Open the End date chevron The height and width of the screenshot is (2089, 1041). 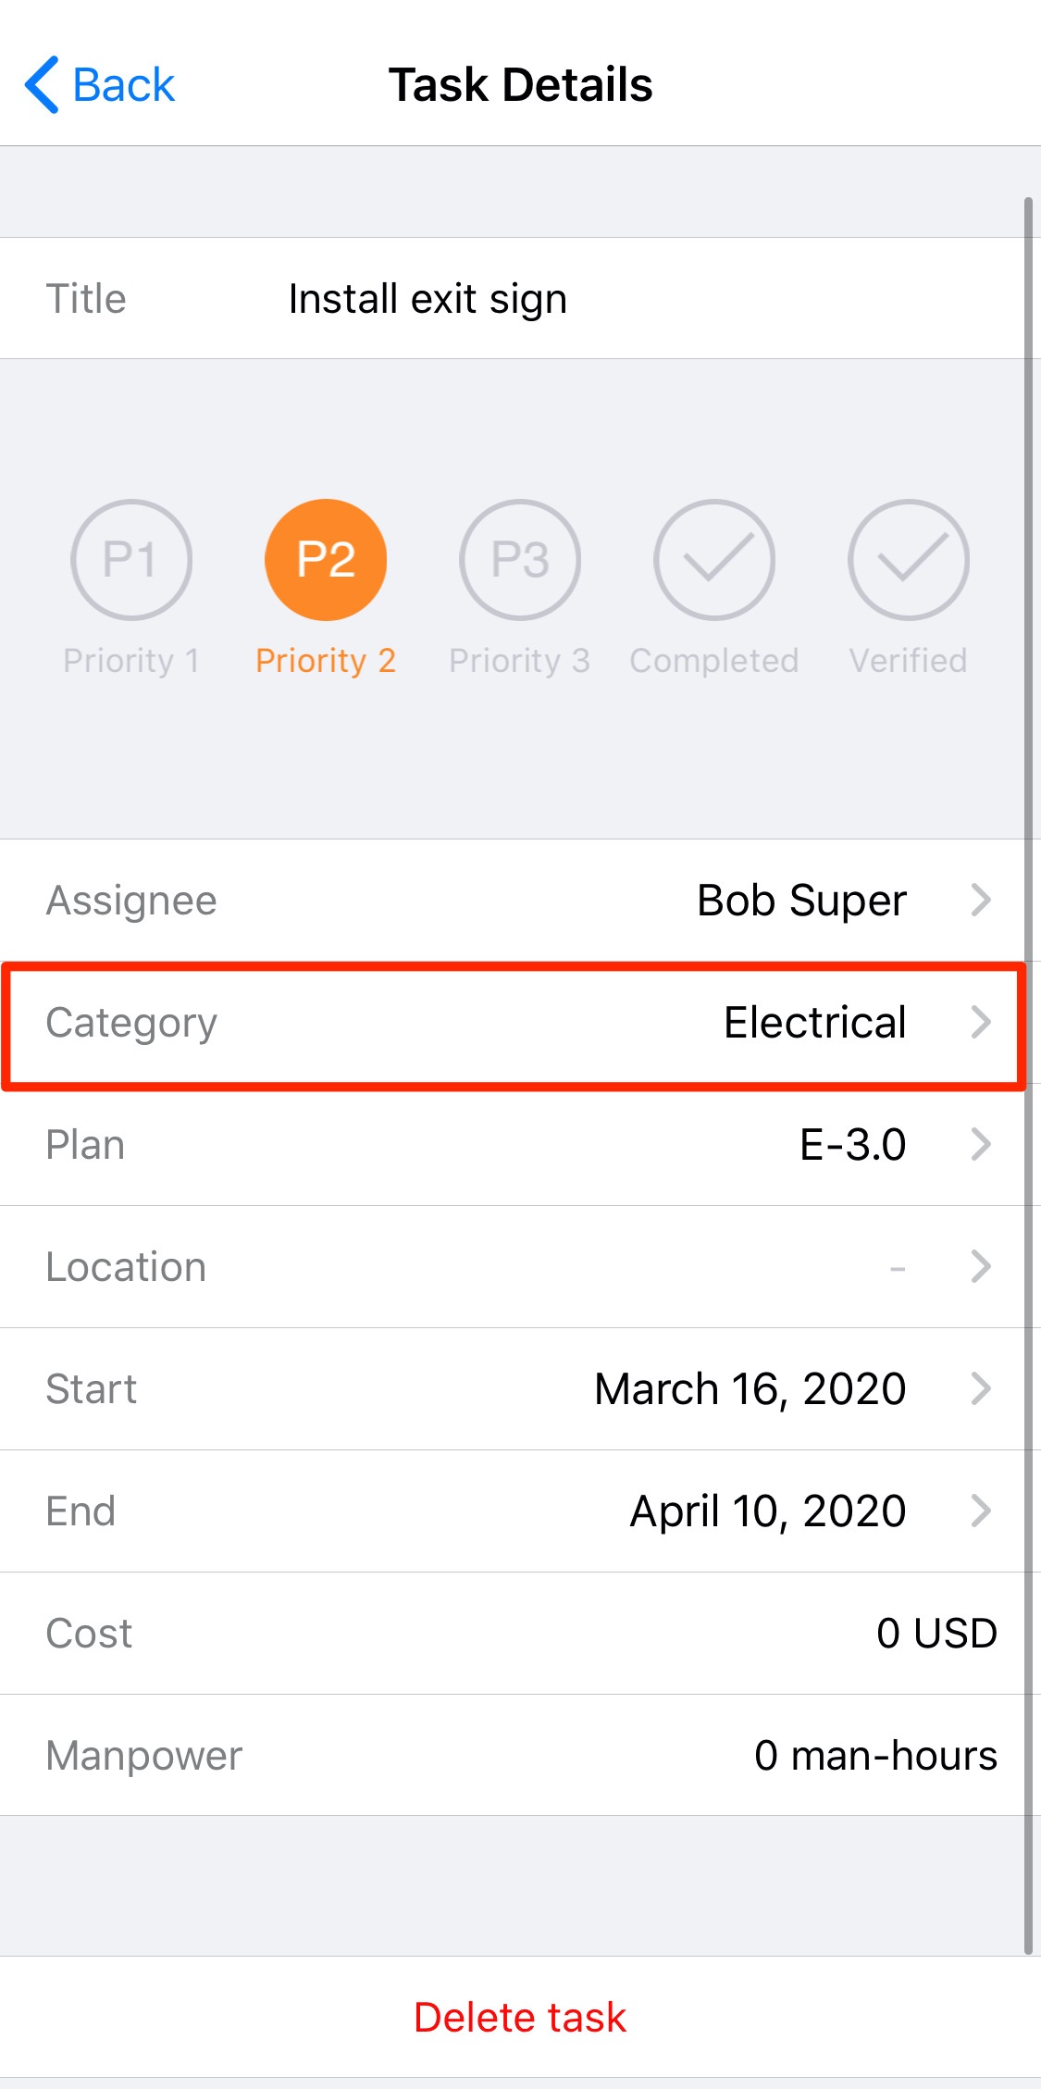click(981, 1511)
